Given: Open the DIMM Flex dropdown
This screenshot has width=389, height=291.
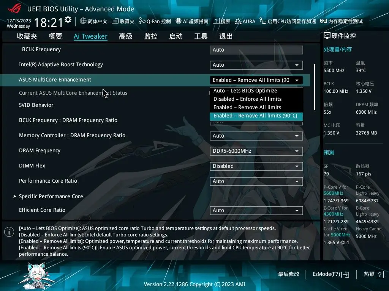Looking at the screenshot, I should [x=256, y=166].
